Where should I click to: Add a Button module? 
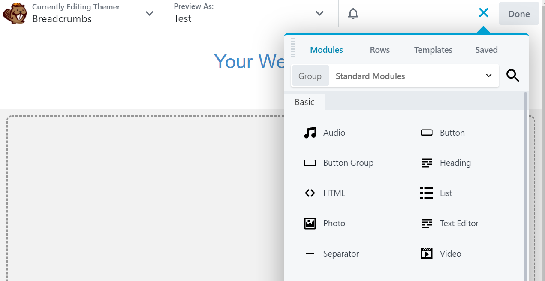[x=452, y=133]
